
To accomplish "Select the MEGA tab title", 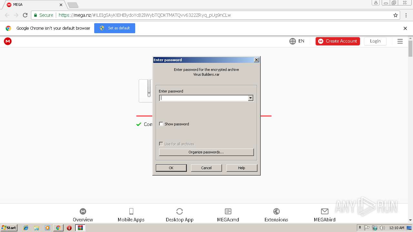I will [x=18, y=5].
